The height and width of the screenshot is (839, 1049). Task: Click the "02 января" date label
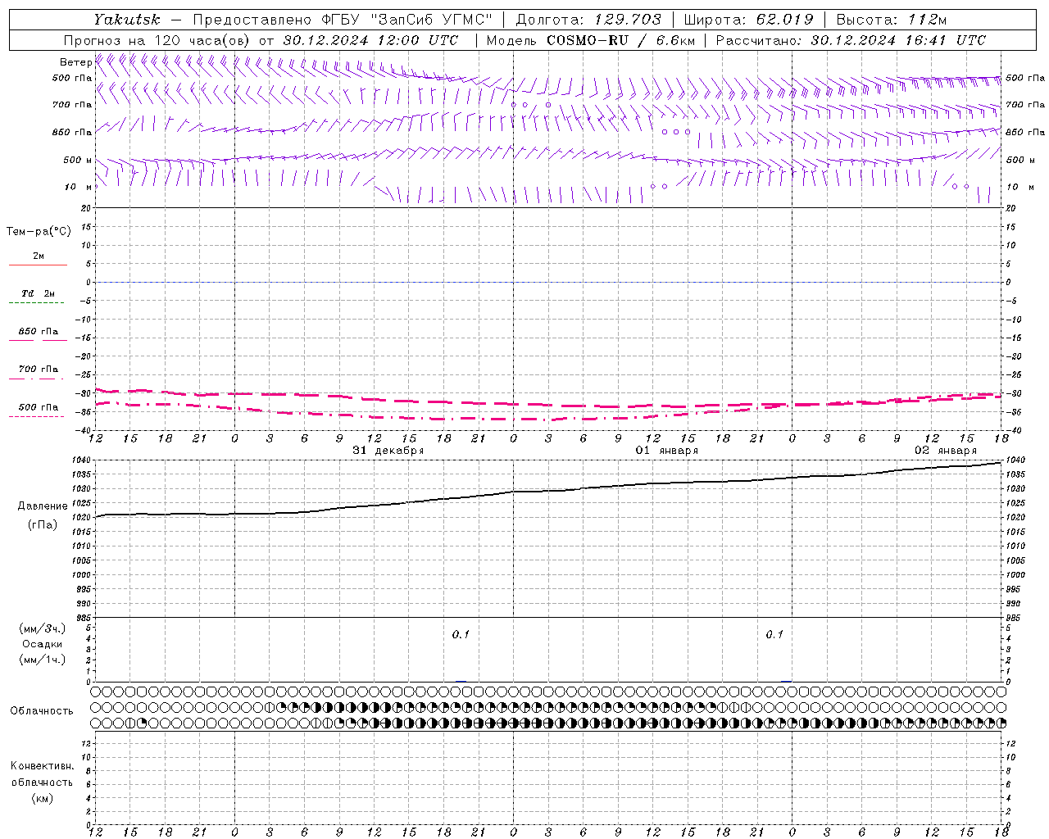pos(946,451)
